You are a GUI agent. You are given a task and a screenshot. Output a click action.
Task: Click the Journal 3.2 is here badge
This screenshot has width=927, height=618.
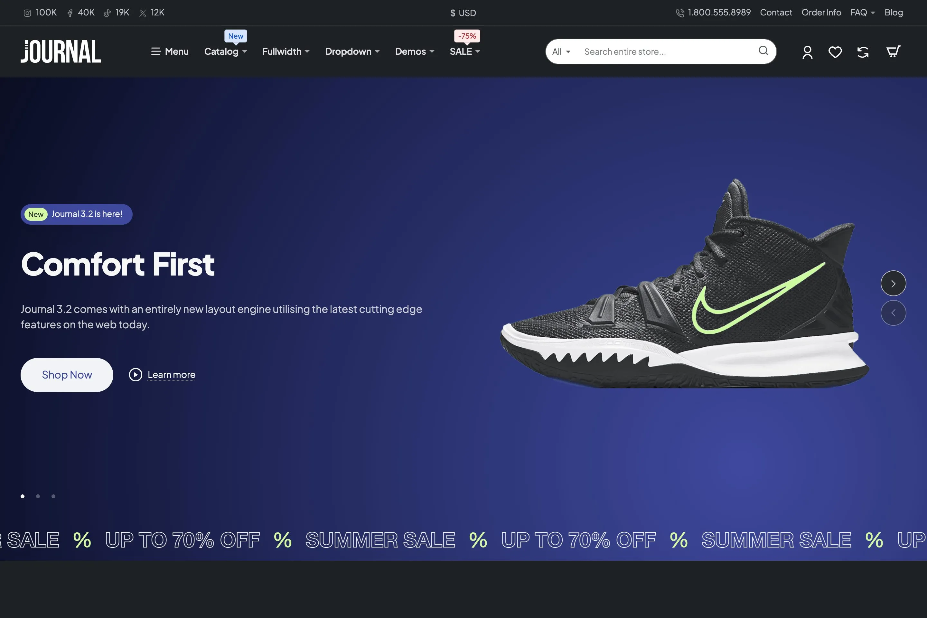(x=77, y=214)
